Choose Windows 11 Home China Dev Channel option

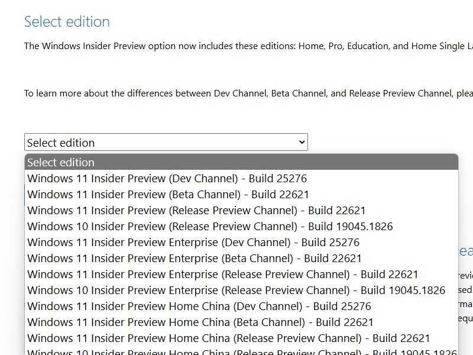pos(199,306)
